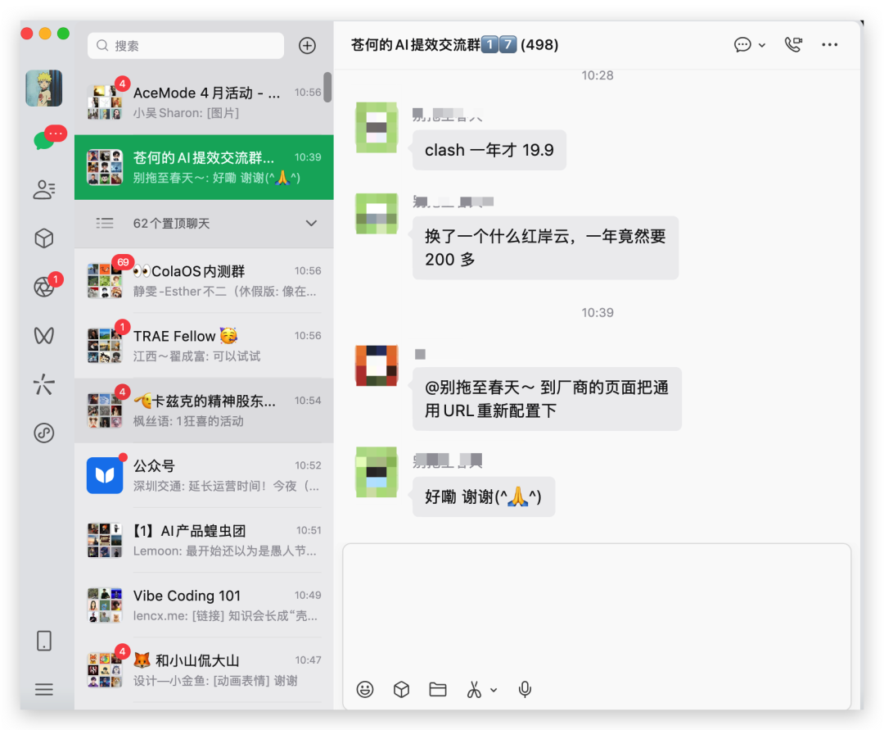The image size is (884, 730).
Task: Toggle the mobile phone icon in sidebar
Action: 44,640
